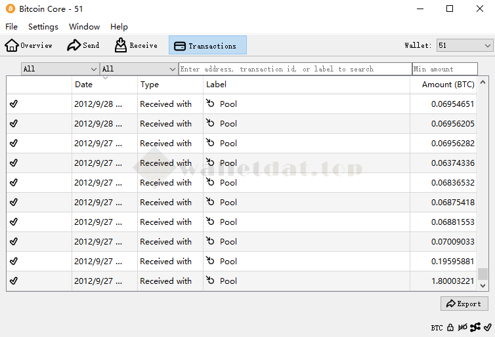Click the BTC unit display in status bar
Screen dimensions: 495x337
coord(437,327)
